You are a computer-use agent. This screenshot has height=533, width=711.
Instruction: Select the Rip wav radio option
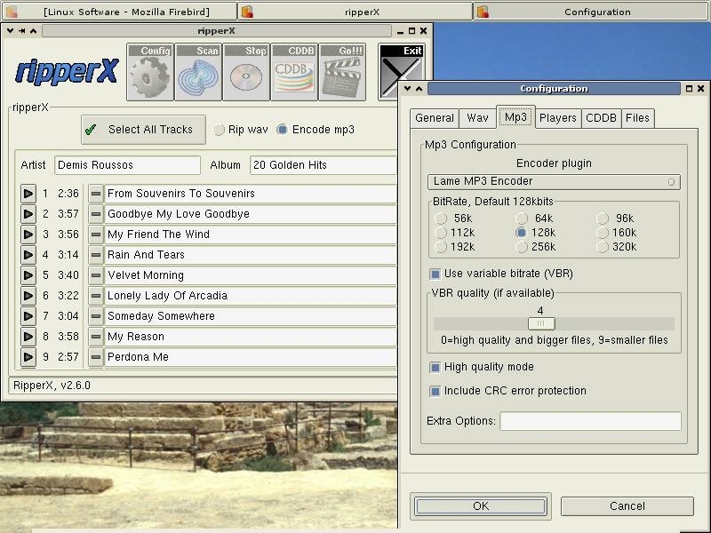[x=241, y=130]
